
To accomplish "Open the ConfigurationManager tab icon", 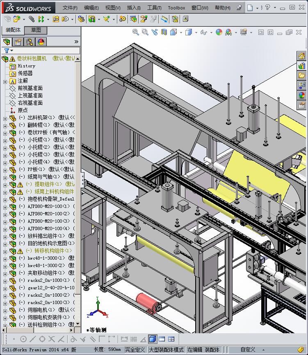I will [x=30, y=42].
